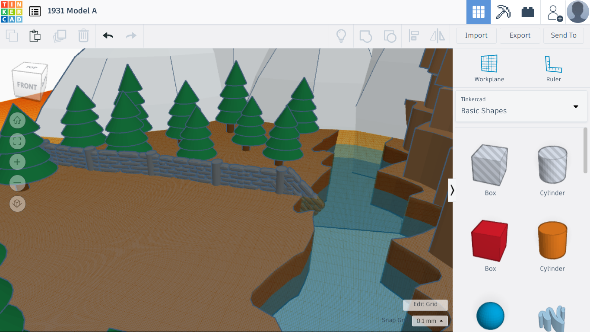Select the blue Sphere shape thumbnail
Viewport: 590px width, 332px height.
coord(490,314)
